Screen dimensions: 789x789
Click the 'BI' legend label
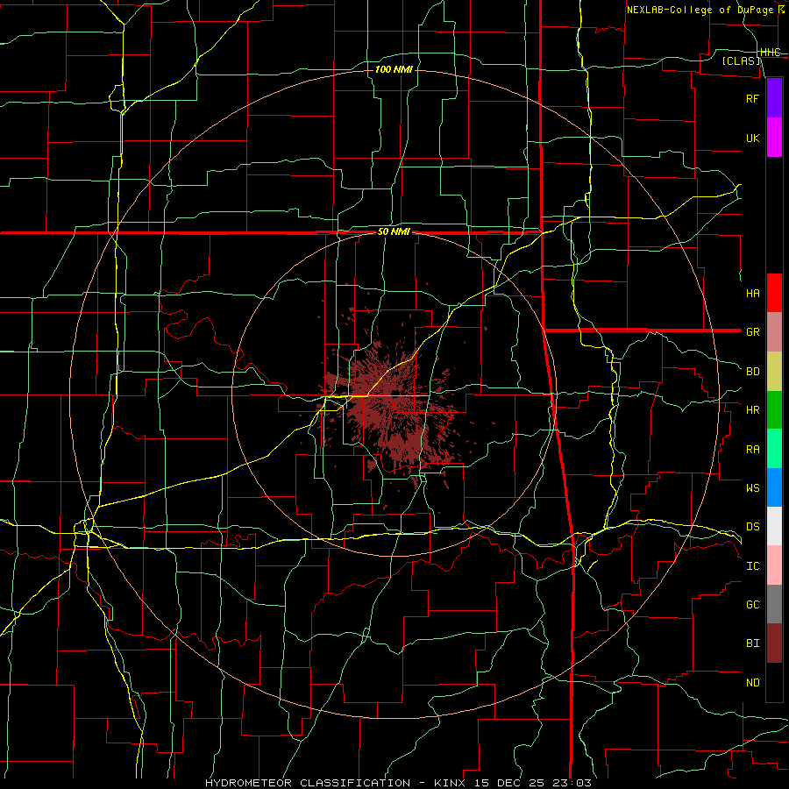pos(753,643)
